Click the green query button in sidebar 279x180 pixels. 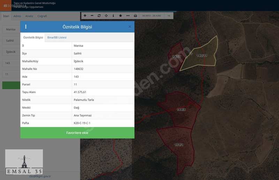point(11,85)
